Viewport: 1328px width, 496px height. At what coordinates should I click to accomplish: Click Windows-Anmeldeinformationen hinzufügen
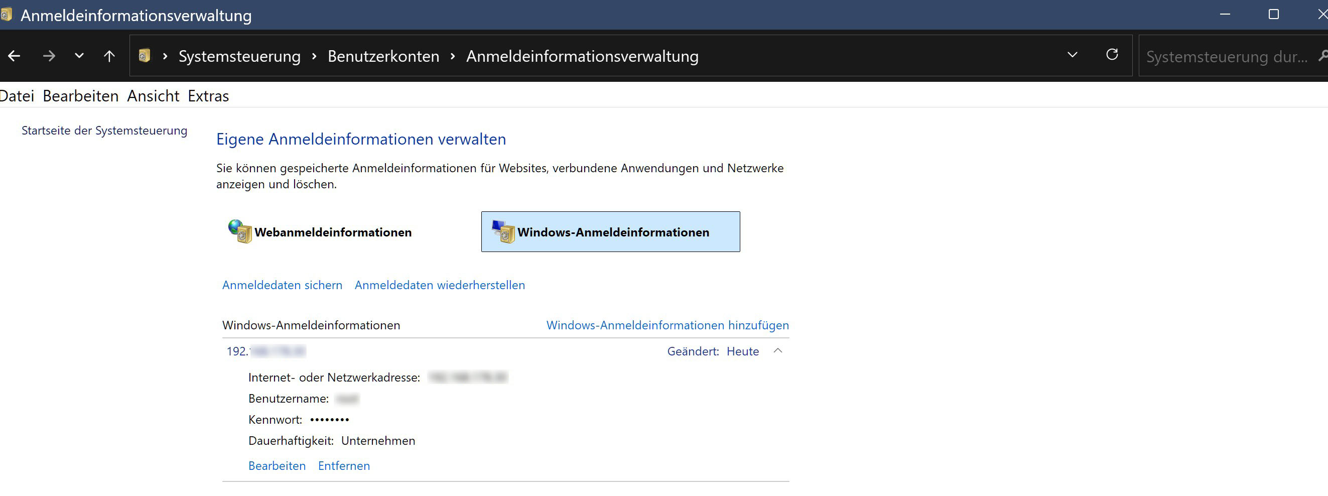pyautogui.click(x=667, y=325)
